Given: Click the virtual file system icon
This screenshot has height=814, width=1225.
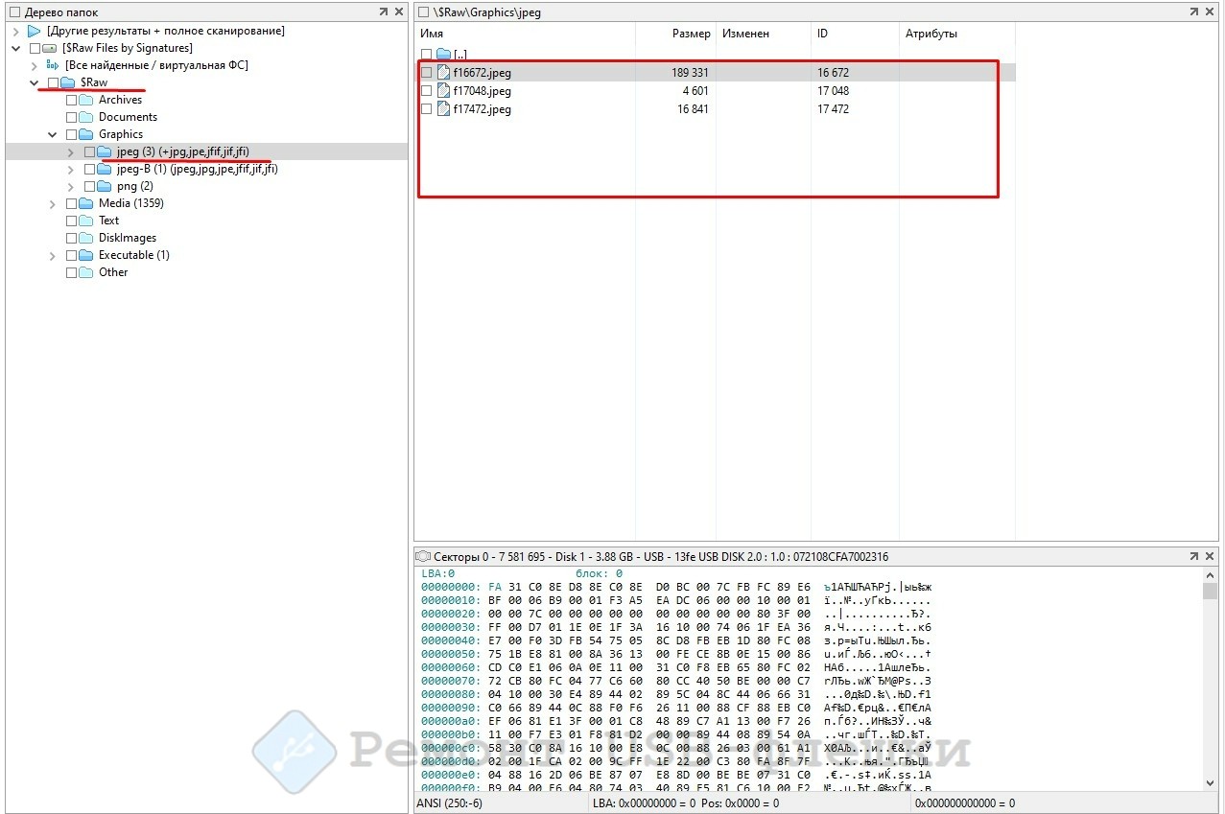Looking at the screenshot, I should tap(53, 65).
